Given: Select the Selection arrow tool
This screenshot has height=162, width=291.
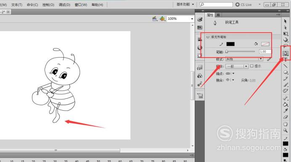Looking at the screenshot, I should (x=286, y=21).
